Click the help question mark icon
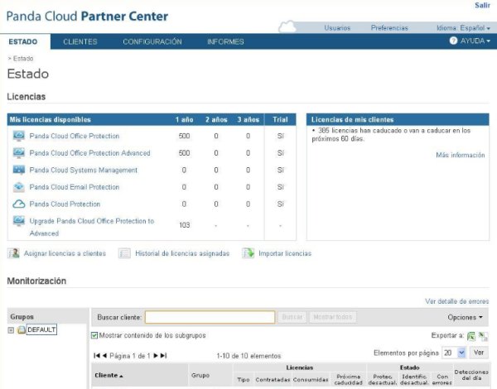Viewport: 497px width, 389px height. [x=453, y=41]
